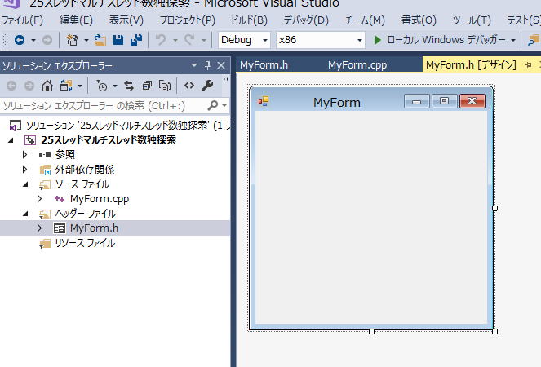Click the designer form's bottom-right resize handle
The height and width of the screenshot is (367, 541).
coord(494,331)
